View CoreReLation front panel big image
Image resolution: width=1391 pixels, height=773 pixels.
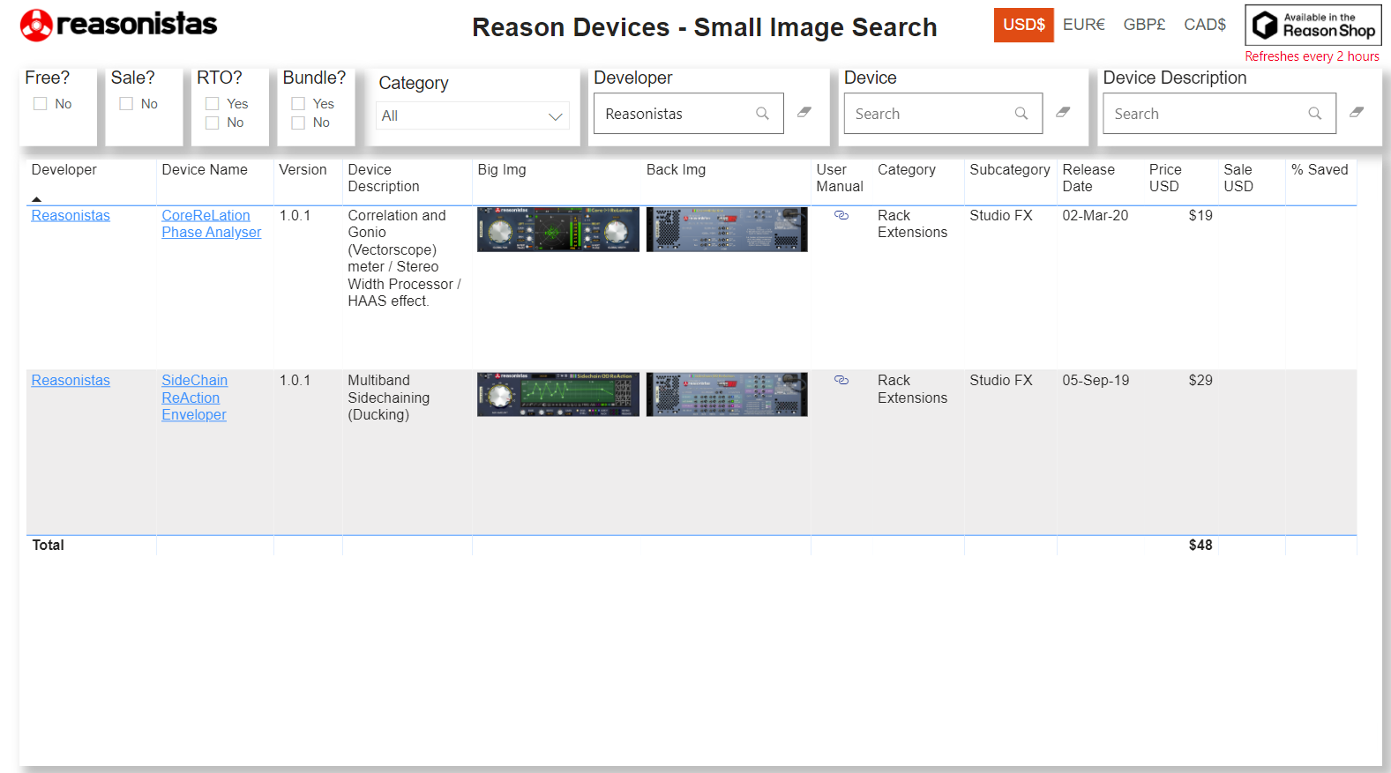[x=558, y=229]
